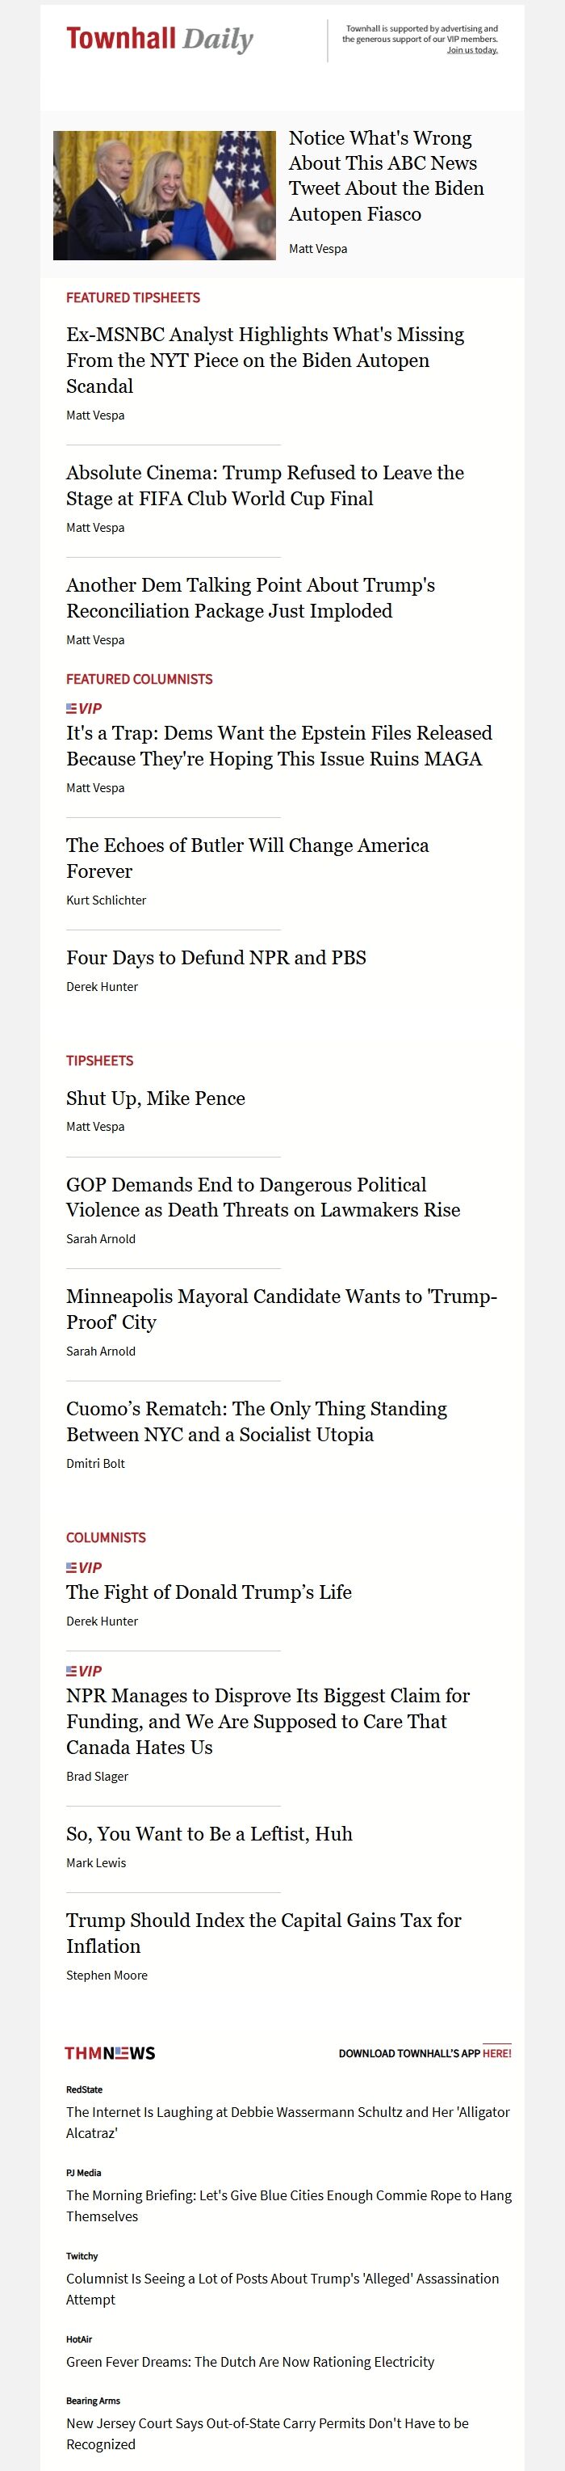The image size is (565, 2471).
Task: Open 'Four Days to Defund NPR and PBS'
Action: (216, 957)
